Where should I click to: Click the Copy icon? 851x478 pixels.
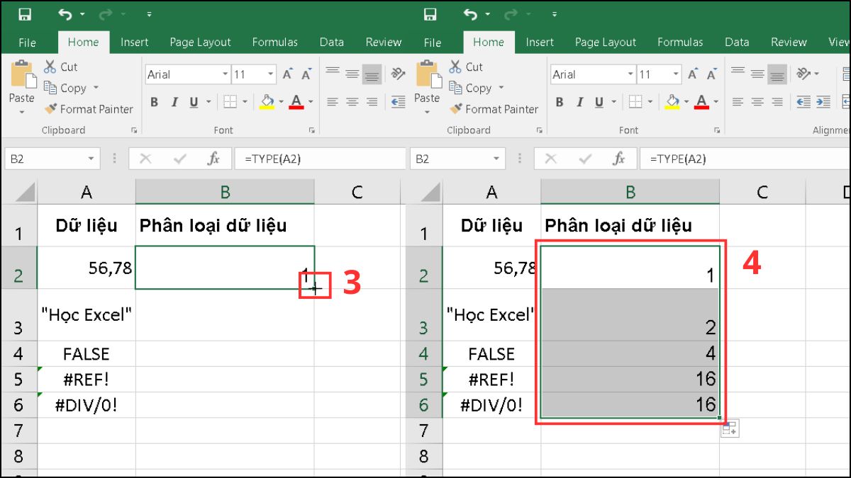click(50, 88)
